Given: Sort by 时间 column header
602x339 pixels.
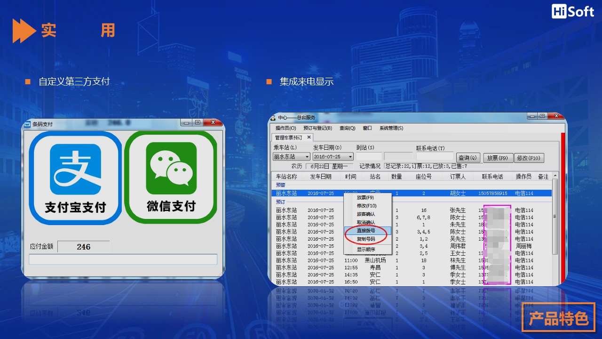Looking at the screenshot, I should pos(350,177).
